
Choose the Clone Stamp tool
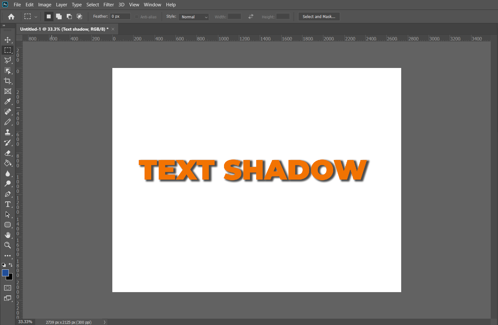(x=8, y=132)
